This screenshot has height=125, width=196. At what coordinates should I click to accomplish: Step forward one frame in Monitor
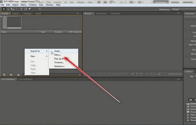pyautogui.click(x=141, y=74)
